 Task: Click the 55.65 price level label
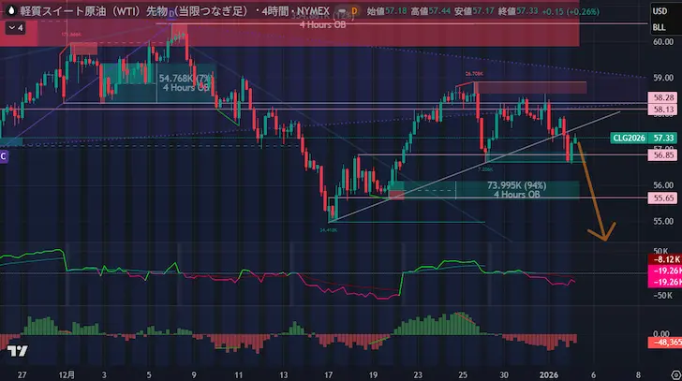point(663,198)
